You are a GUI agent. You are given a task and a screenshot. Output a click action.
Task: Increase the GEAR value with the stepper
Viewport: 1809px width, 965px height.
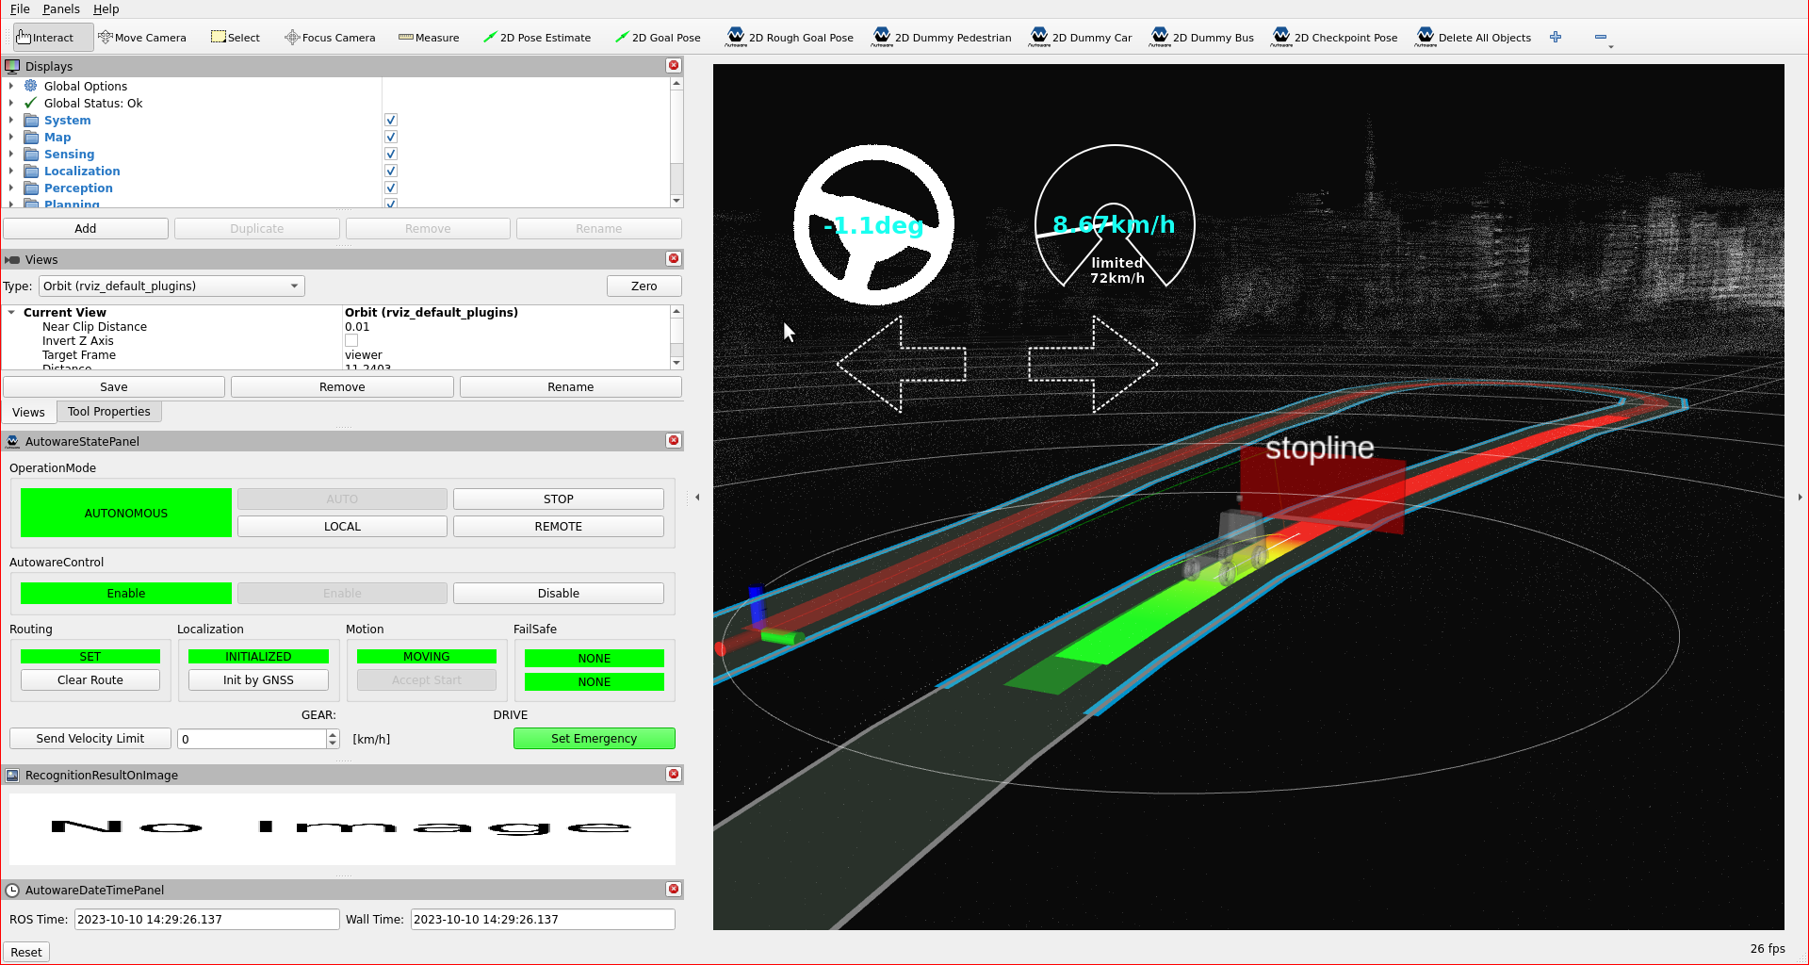[332, 734]
